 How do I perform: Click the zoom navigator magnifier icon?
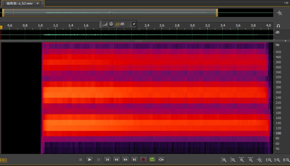[x=279, y=13]
